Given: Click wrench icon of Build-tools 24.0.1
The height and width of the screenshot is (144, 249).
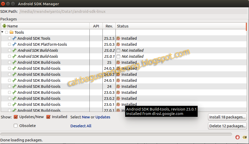Looking at the screenshot, I should (14, 80).
